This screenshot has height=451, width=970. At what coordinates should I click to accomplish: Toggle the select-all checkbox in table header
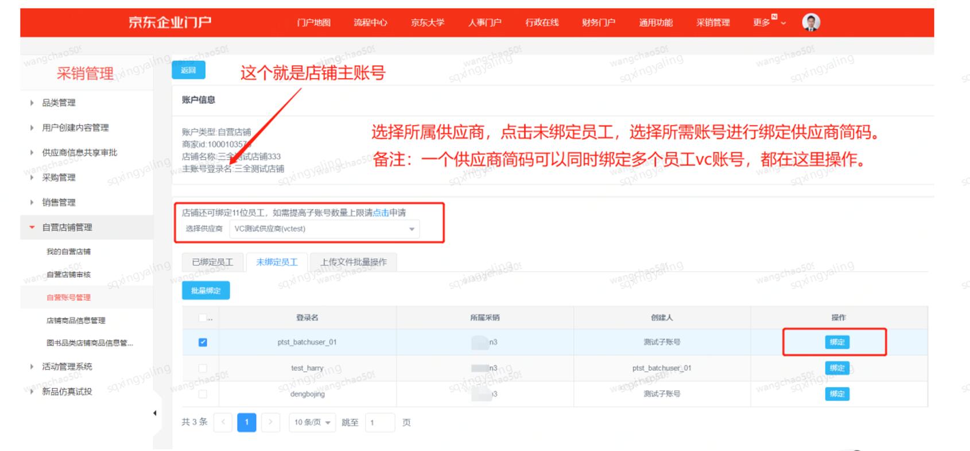pyautogui.click(x=203, y=317)
